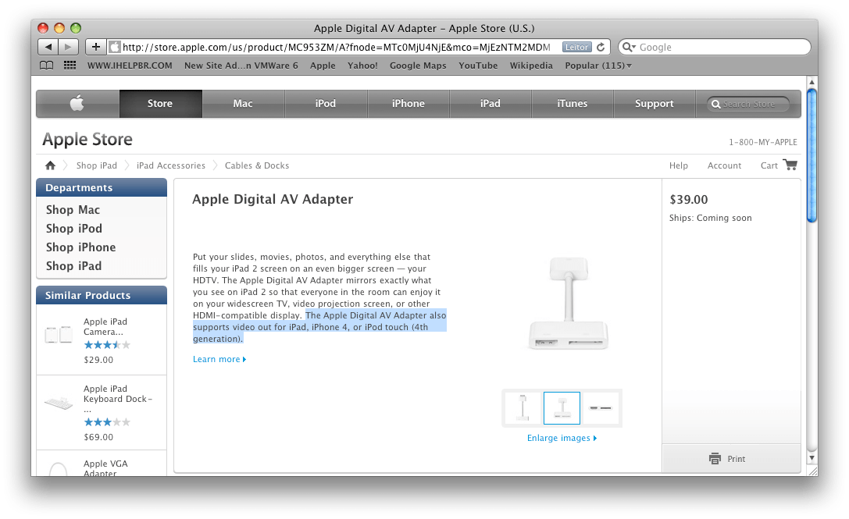This screenshot has height=519, width=849.
Task: Click the Search Store field
Action: [748, 104]
